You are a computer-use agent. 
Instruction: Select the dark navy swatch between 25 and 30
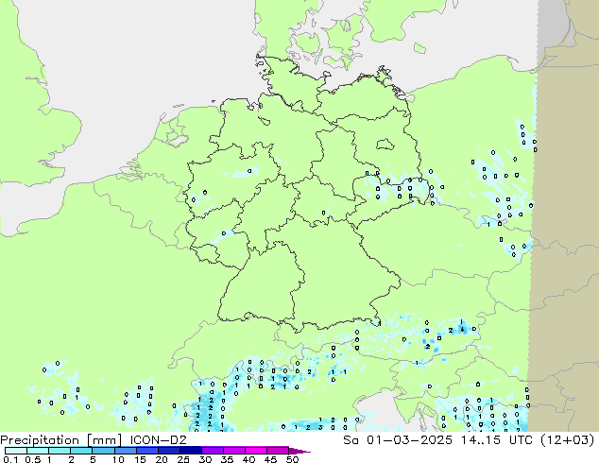[191, 451]
